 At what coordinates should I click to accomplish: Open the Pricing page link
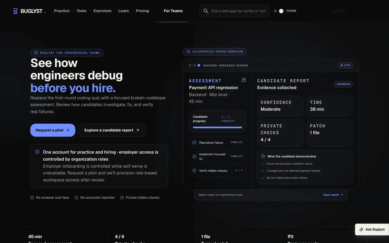point(142,11)
